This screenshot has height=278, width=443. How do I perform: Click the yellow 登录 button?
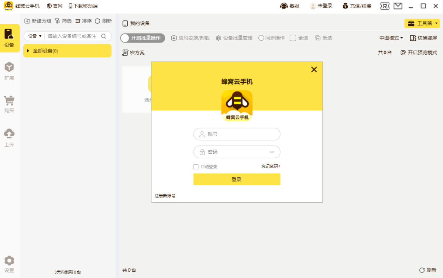237,179
